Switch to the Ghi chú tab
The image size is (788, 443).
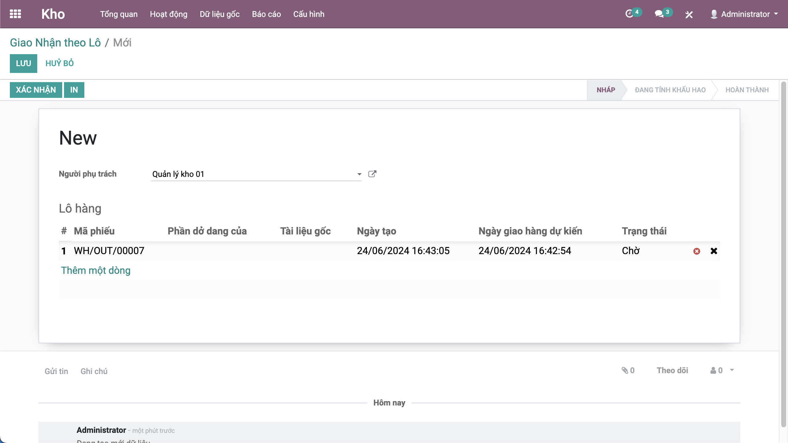coord(94,371)
